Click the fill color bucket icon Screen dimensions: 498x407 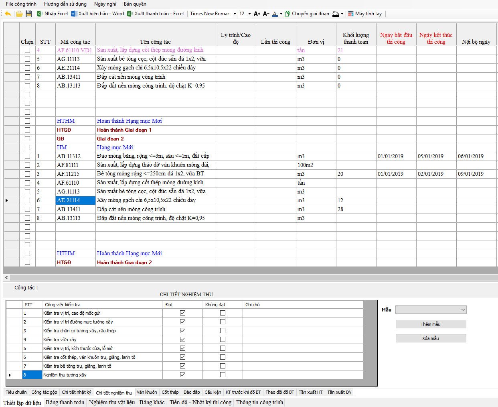coord(336,14)
